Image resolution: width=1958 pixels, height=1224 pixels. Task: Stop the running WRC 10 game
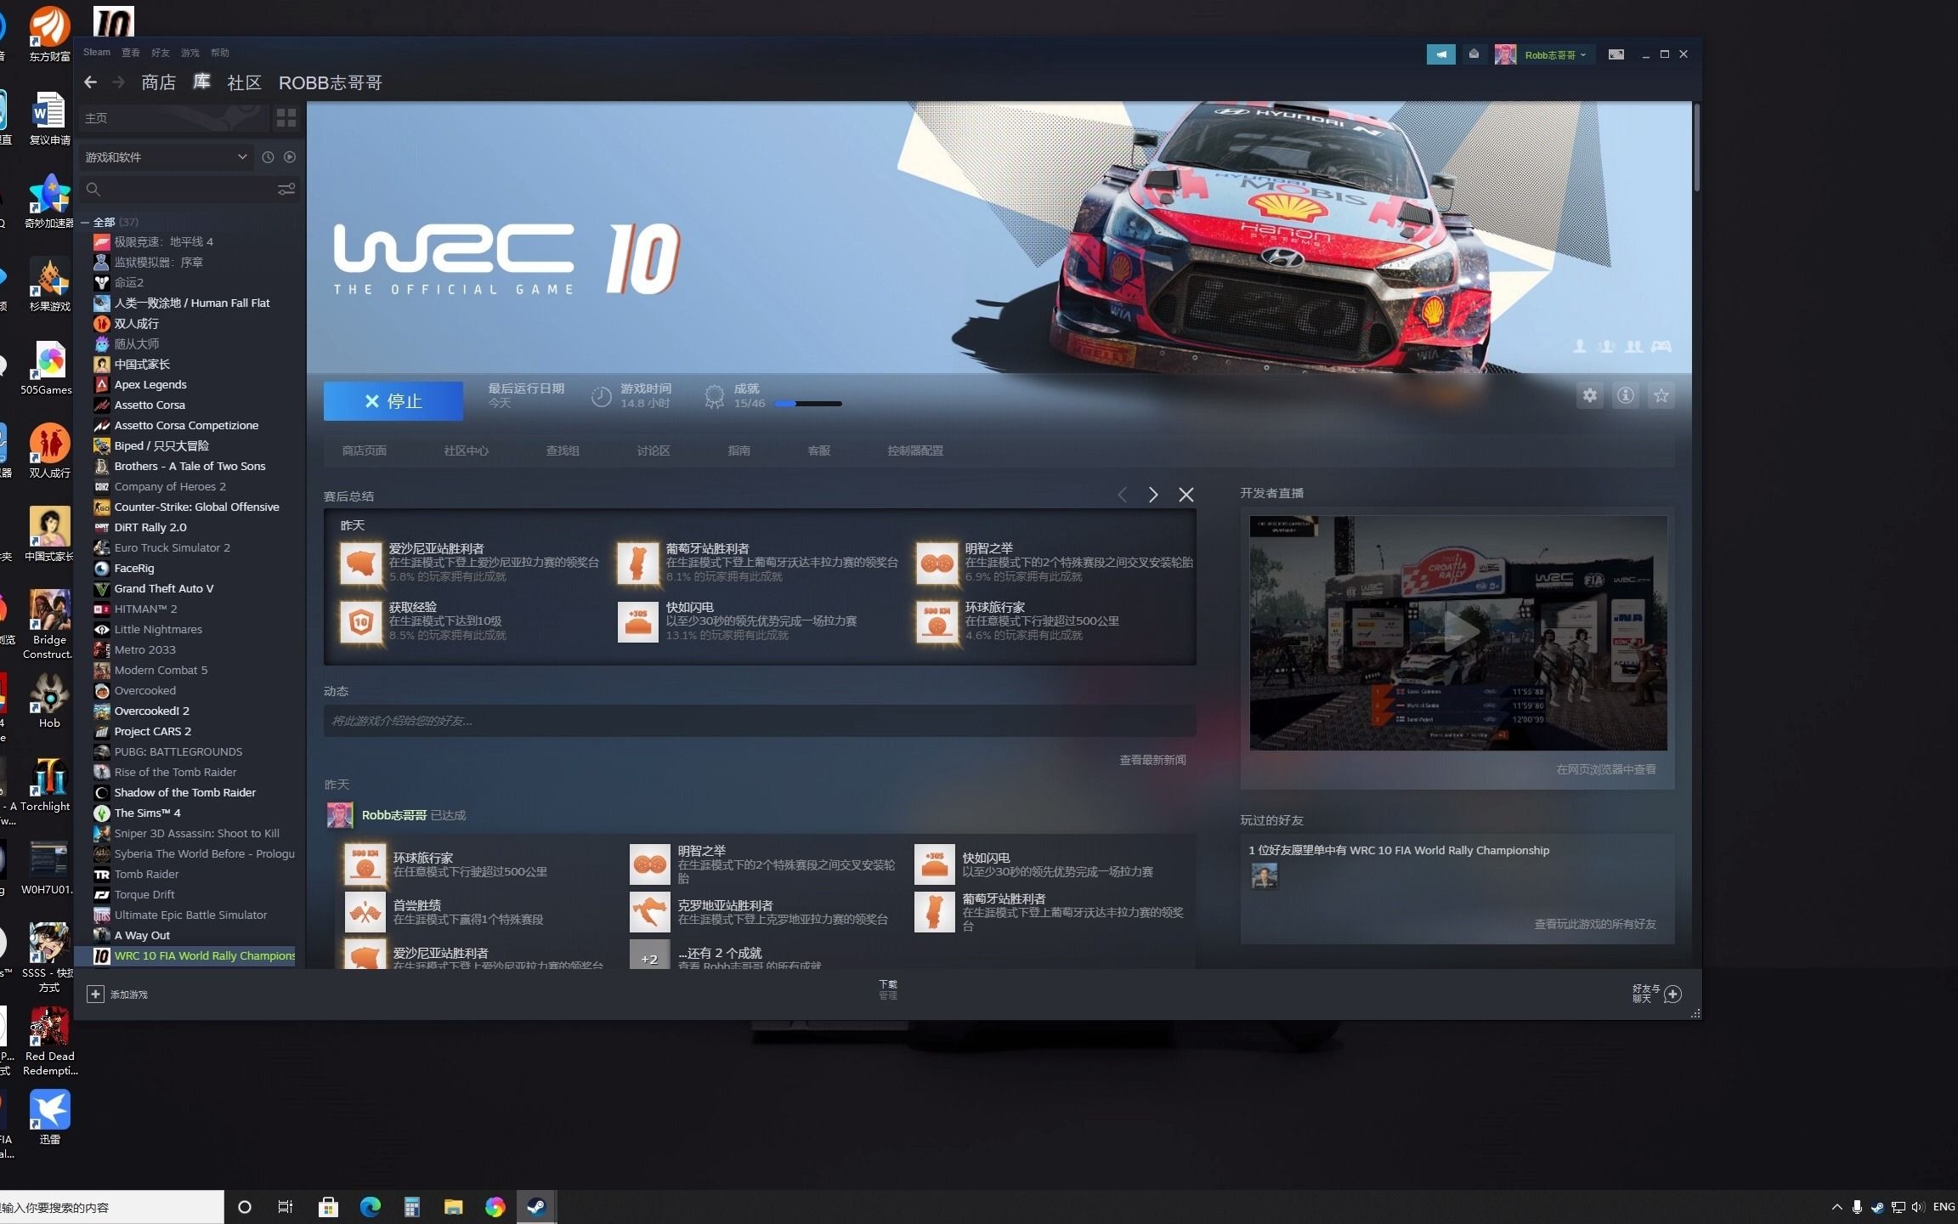click(393, 401)
